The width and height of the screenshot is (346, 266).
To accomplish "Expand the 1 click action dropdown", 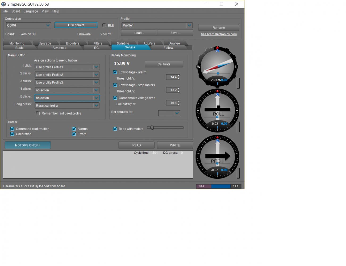I will [96, 67].
